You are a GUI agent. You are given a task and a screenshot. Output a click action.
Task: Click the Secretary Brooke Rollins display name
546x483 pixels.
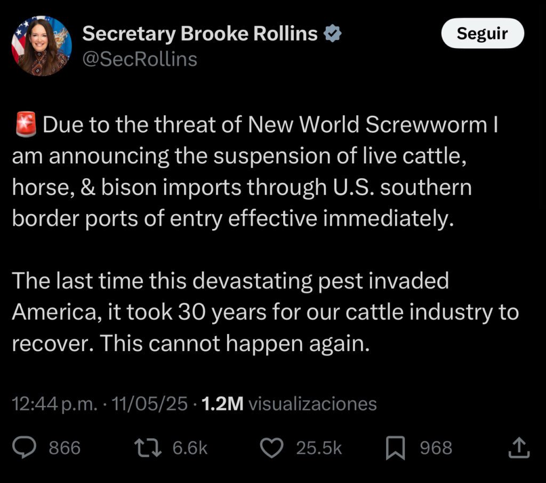click(200, 34)
